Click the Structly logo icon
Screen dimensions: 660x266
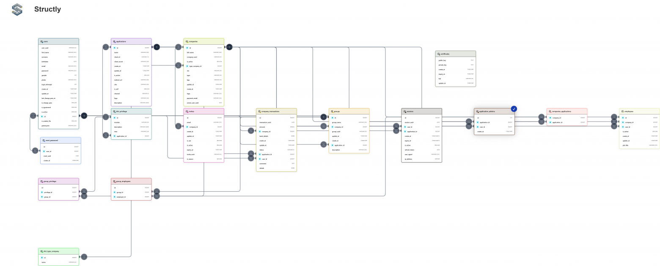(17, 9)
